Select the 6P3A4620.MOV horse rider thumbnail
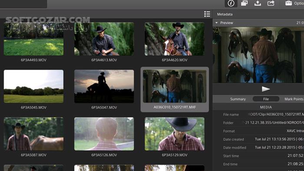The image size is (304, 171). [175, 39]
